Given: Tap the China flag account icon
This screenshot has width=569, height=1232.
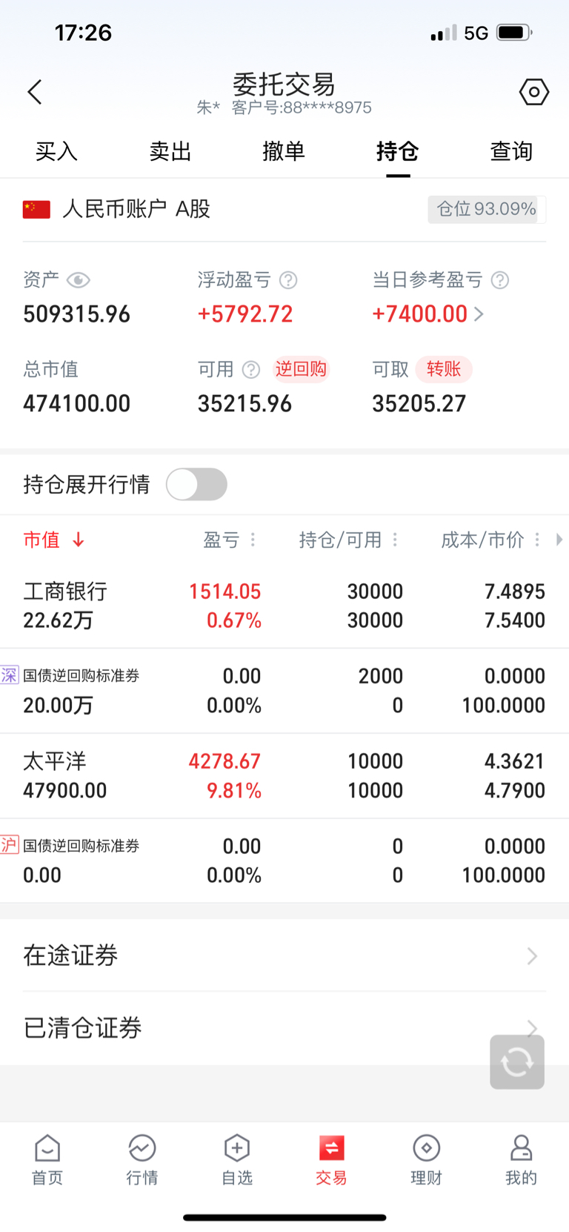Looking at the screenshot, I should tap(36, 210).
